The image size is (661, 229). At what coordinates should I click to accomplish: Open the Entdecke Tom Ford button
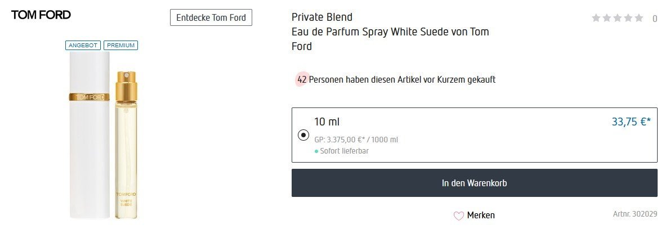click(x=211, y=17)
